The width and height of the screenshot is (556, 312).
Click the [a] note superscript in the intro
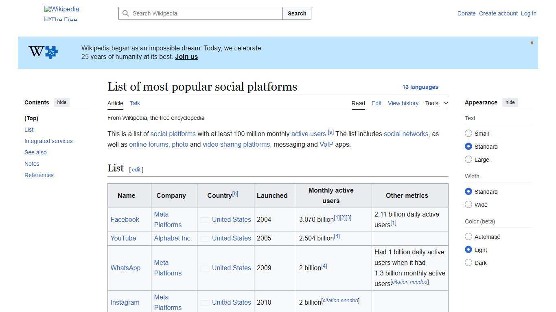click(331, 131)
